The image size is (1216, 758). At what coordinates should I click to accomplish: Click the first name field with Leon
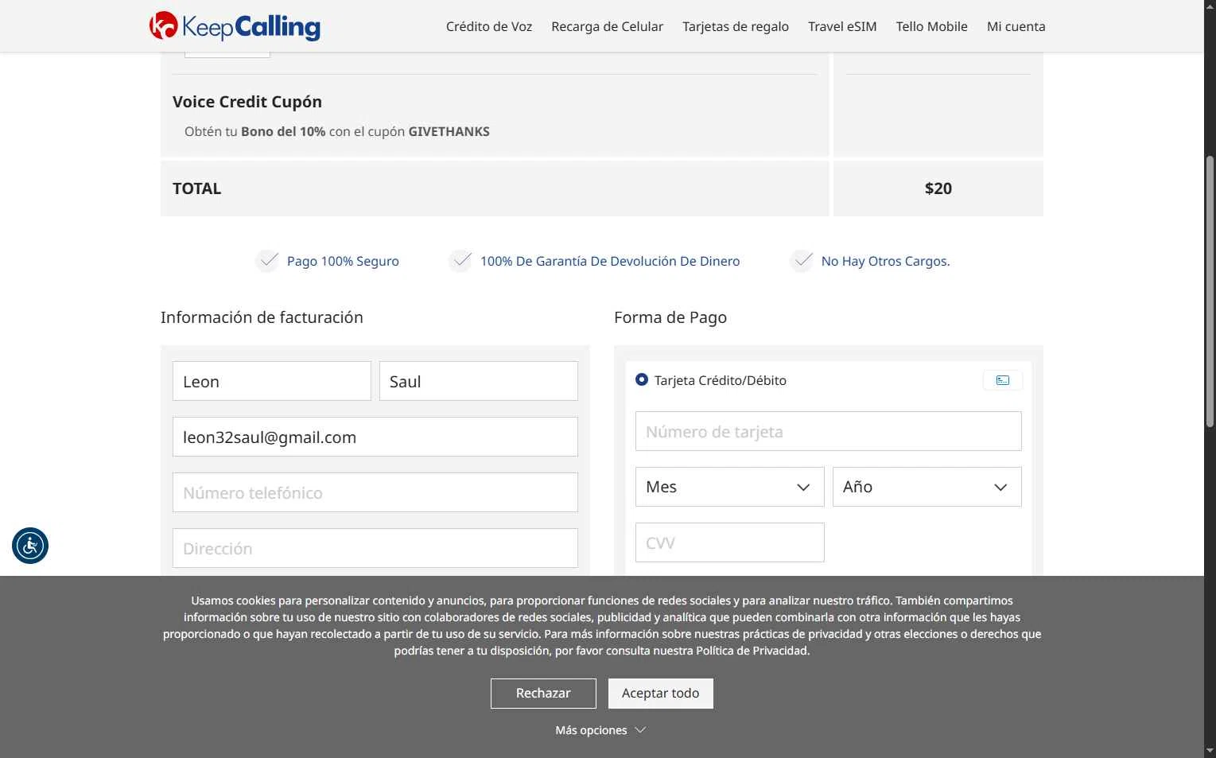coord(272,381)
